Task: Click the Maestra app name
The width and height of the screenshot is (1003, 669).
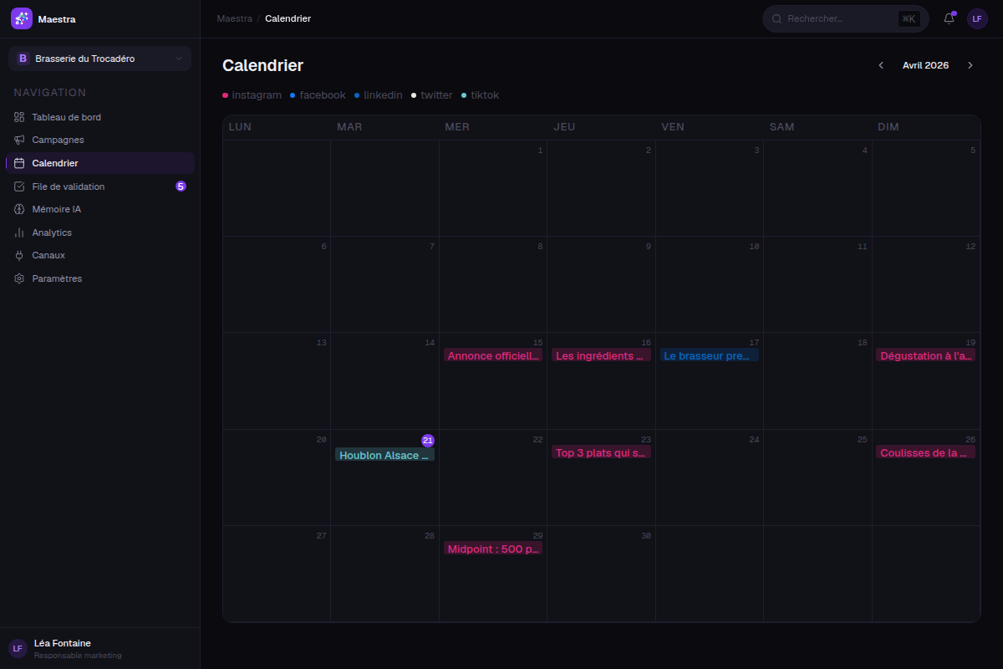Action: click(x=57, y=19)
